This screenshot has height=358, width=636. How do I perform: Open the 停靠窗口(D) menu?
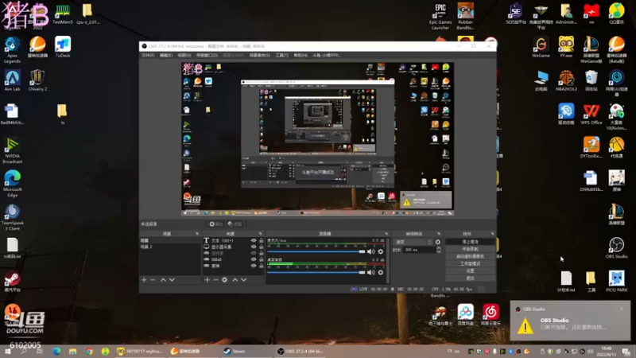click(207, 55)
